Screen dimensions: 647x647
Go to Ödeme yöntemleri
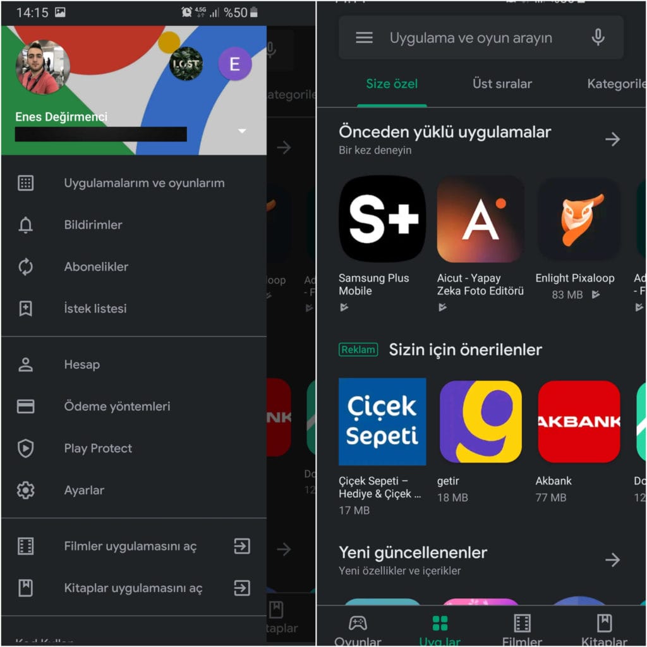point(134,406)
